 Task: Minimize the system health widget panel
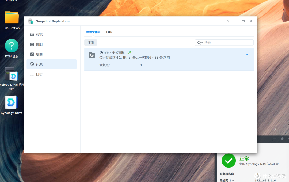[x=275, y=139]
